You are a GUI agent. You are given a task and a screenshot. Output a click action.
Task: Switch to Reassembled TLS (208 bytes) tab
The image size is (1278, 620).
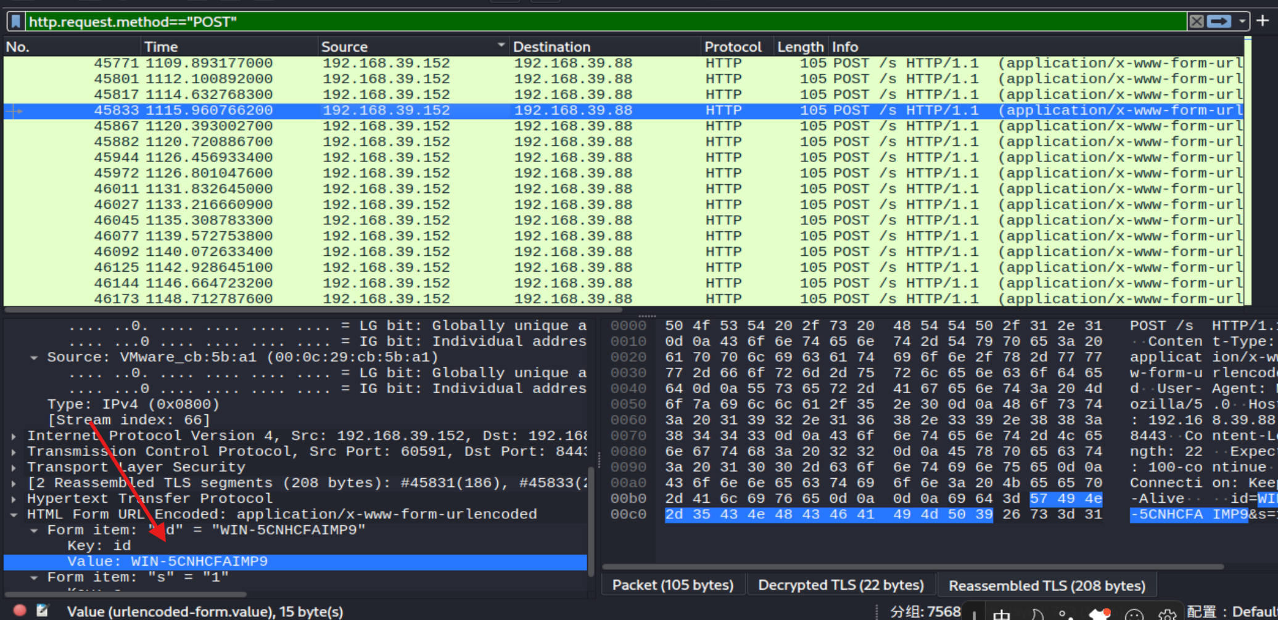pyautogui.click(x=1047, y=585)
